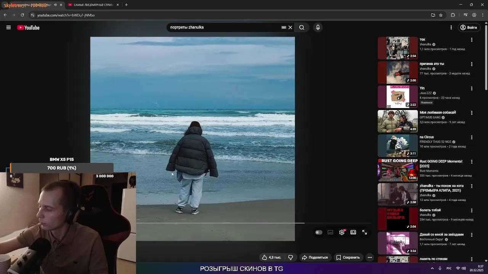Open more actions below the video
The image size is (488, 274).
click(369, 258)
